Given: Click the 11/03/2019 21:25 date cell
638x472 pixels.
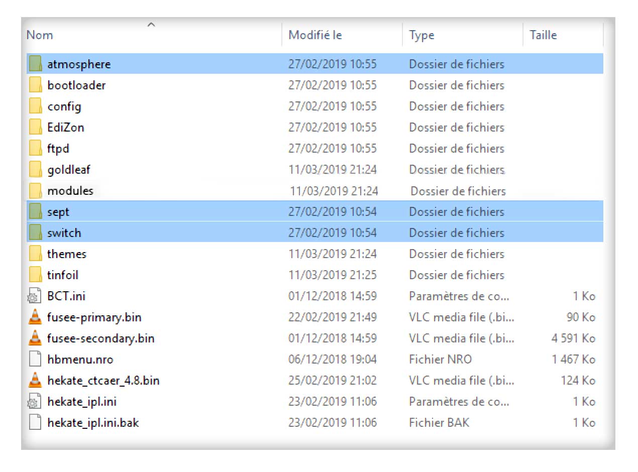Looking at the screenshot, I should click(x=333, y=275).
